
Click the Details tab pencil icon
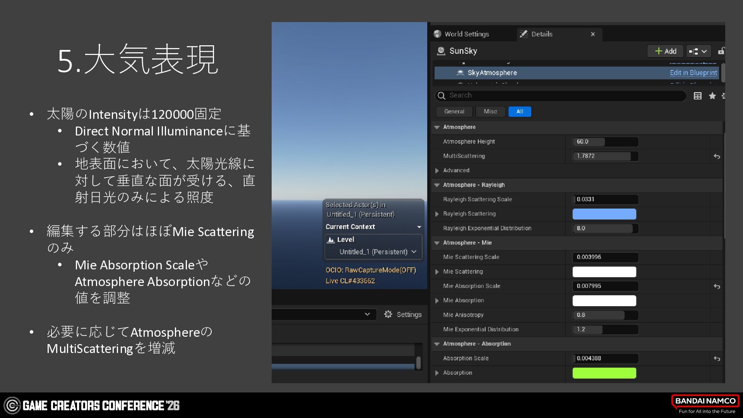click(524, 34)
